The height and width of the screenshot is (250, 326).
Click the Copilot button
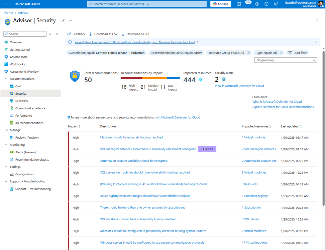[221, 4]
